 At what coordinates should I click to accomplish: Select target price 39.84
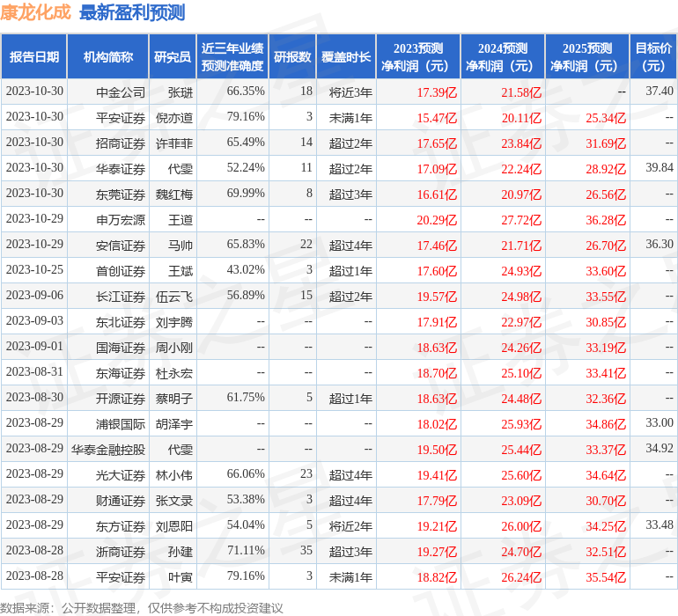point(660,167)
